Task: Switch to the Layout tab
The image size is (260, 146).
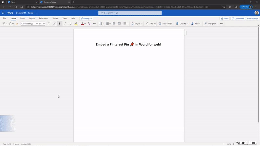Action: (x=32, y=18)
